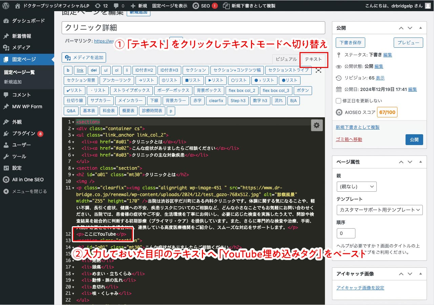Screen dimensions: 434x305
Task: Click the 順序 order number field
Action: coord(346,233)
